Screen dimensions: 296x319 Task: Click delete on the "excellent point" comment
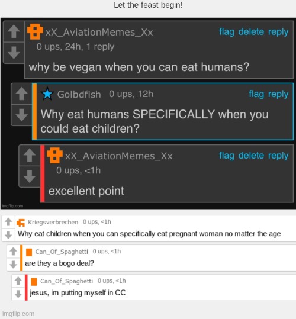pos(251,156)
